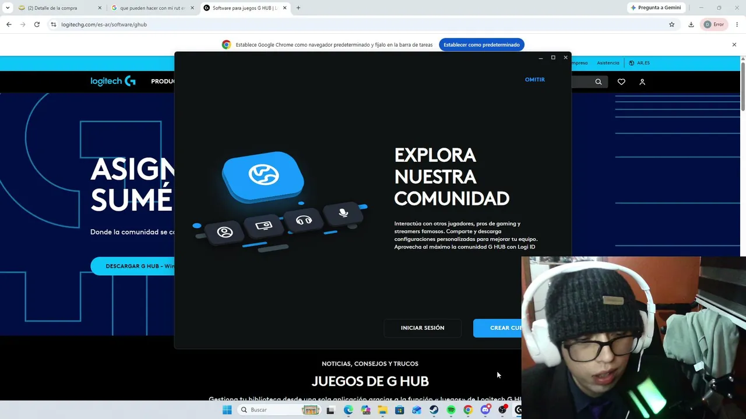Open Microsoft 365 Copilot from taskbar
Screen dimensions: 746x419
[365, 410]
